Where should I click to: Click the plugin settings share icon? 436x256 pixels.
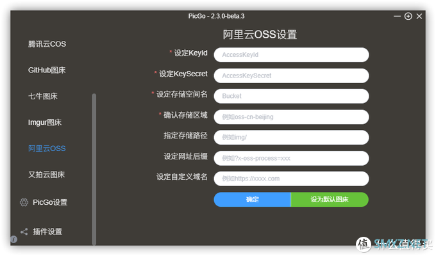coord(24,232)
